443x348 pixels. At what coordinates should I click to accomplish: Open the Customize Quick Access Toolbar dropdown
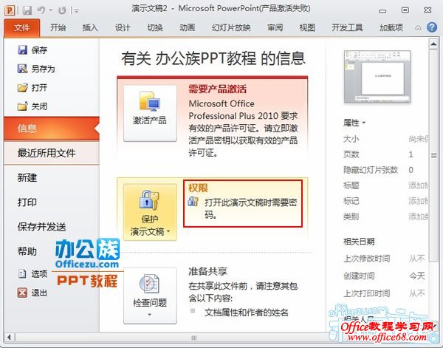[76, 11]
